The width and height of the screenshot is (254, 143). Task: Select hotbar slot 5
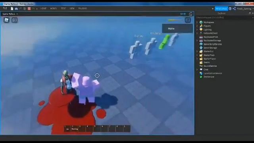[97, 129]
